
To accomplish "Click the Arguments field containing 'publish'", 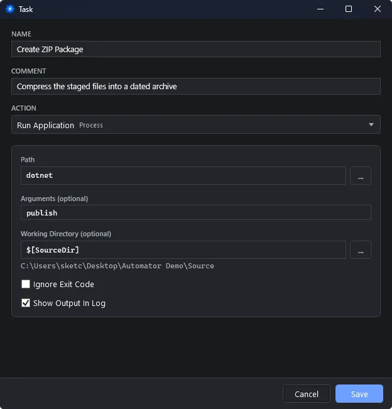I will (196, 212).
